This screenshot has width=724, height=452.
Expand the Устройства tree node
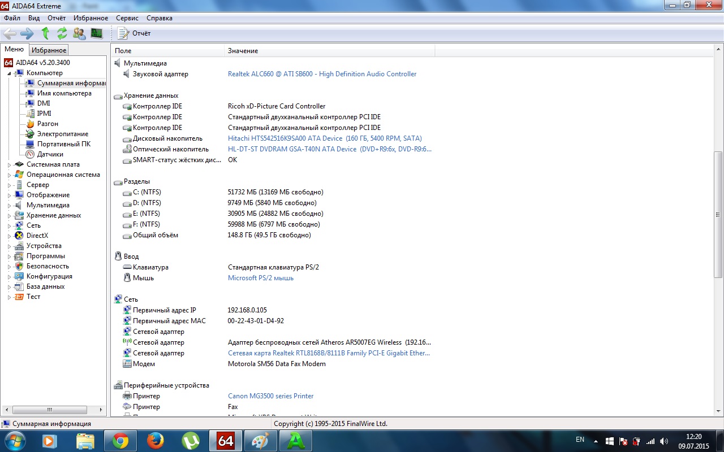point(9,246)
